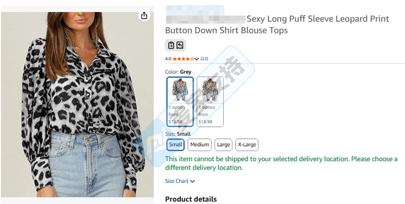This screenshot has height=204, width=405.
Task: Click the 4.0 rating number
Action: (x=168, y=59)
